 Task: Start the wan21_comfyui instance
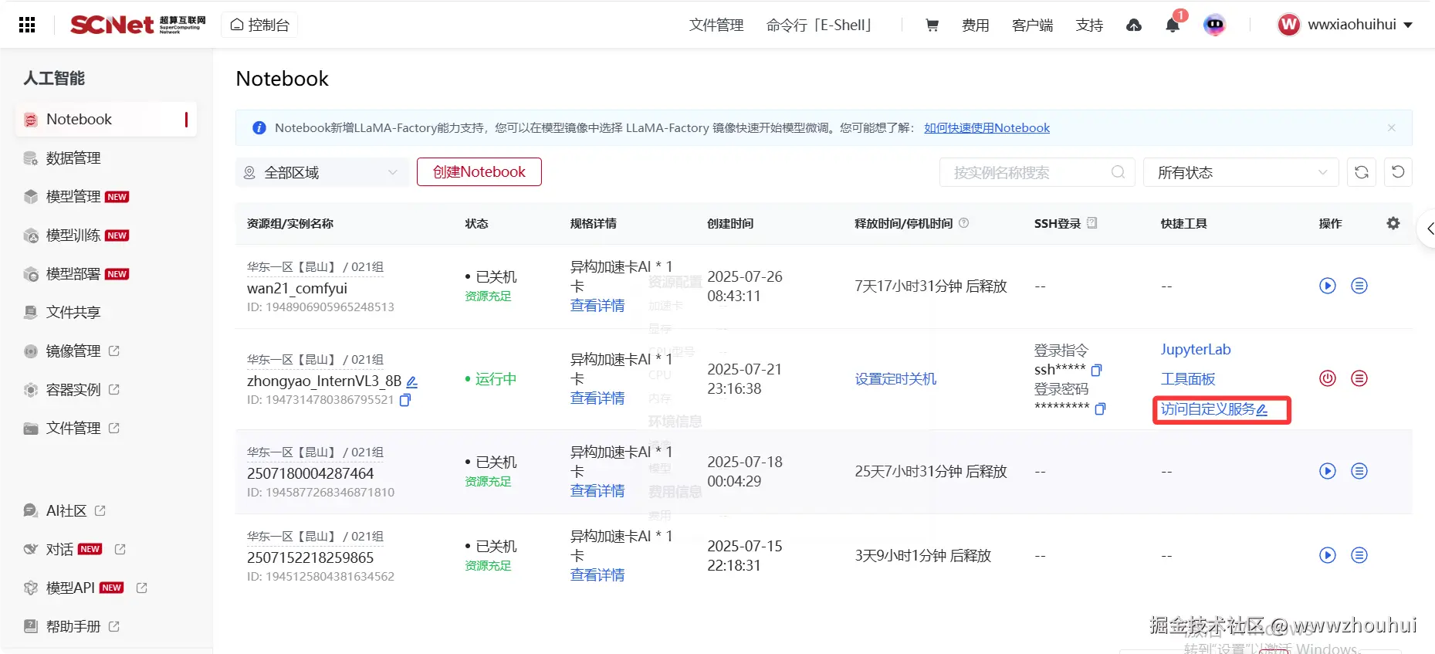[x=1328, y=286]
